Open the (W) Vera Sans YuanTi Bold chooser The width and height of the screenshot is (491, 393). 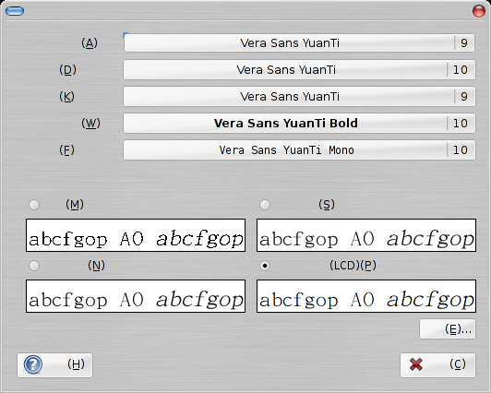(299, 124)
